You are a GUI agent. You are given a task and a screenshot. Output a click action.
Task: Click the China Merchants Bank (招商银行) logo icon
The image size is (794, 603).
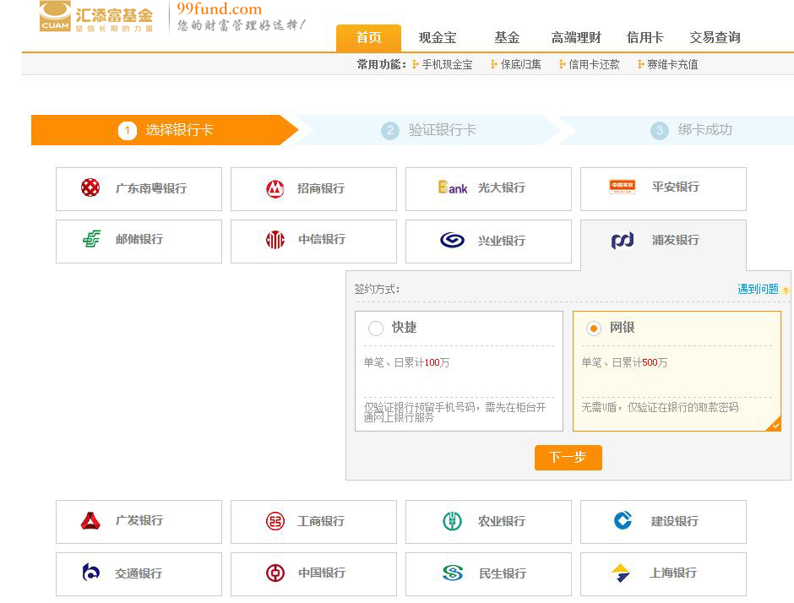(275, 189)
